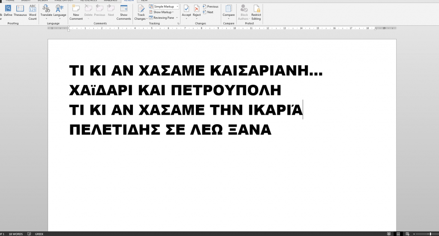Open Restrict Editing pane
Image resolution: width=439 pixels, height=236 pixels.
tap(256, 12)
